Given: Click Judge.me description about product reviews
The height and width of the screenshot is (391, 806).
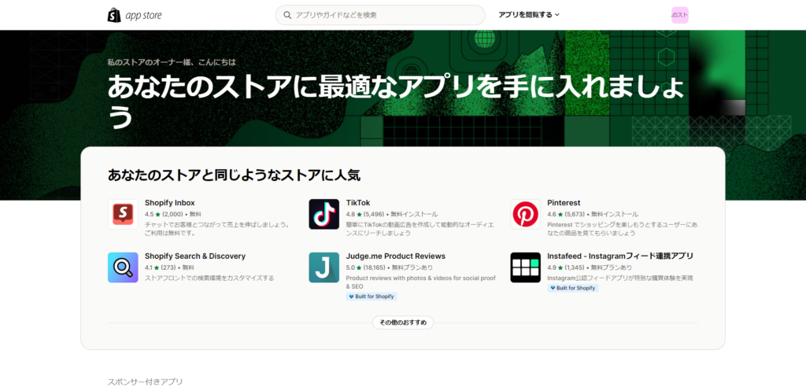Looking at the screenshot, I should tap(421, 282).
